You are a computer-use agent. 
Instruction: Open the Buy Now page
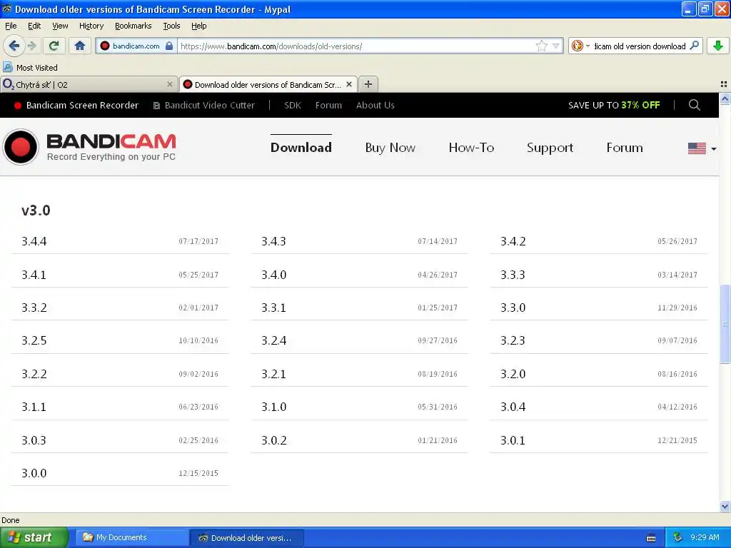point(390,148)
